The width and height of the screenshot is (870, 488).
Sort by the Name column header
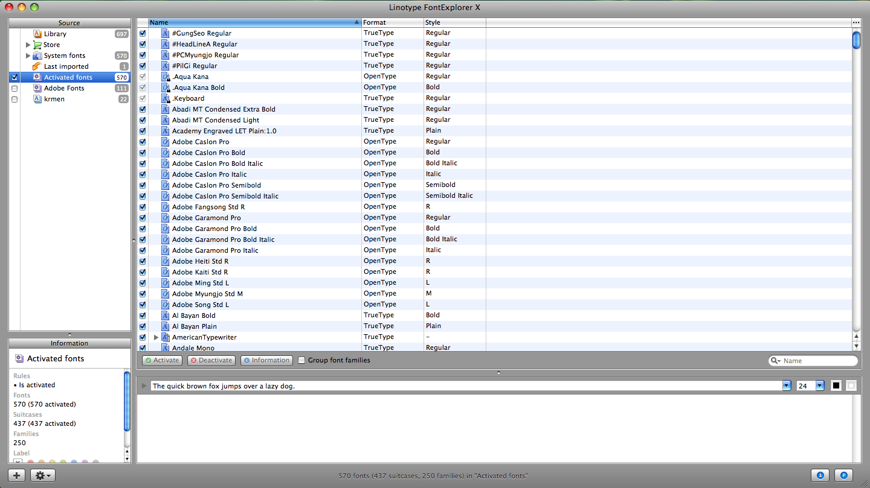coord(254,22)
